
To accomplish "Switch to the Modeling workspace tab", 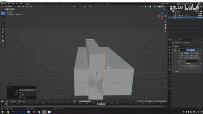I will (x=34, y=4).
